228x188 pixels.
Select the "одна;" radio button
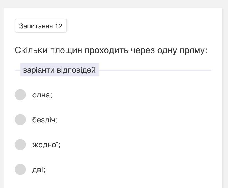coord(20,95)
